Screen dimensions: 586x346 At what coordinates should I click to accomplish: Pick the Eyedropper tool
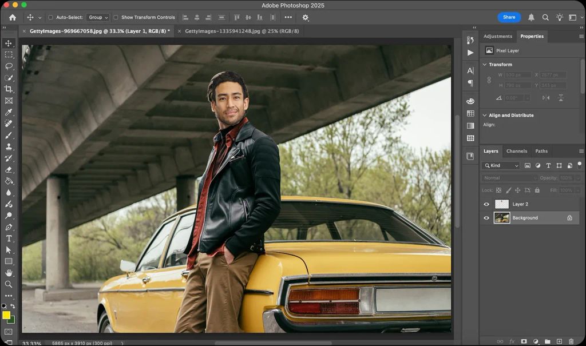coord(9,112)
